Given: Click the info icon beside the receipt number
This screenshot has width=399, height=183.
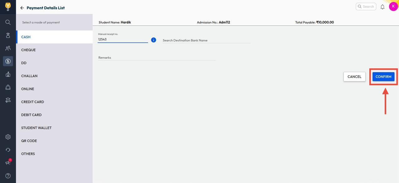Looking at the screenshot, I should 153,40.
